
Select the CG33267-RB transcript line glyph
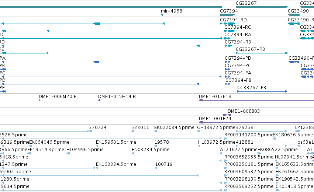pos(262,53)
